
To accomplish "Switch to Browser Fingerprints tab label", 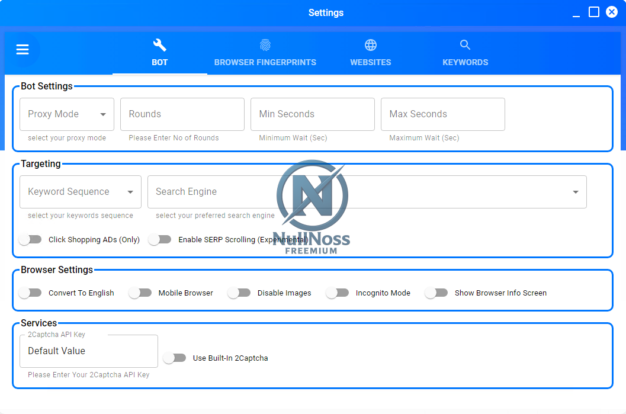I will pyautogui.click(x=265, y=62).
